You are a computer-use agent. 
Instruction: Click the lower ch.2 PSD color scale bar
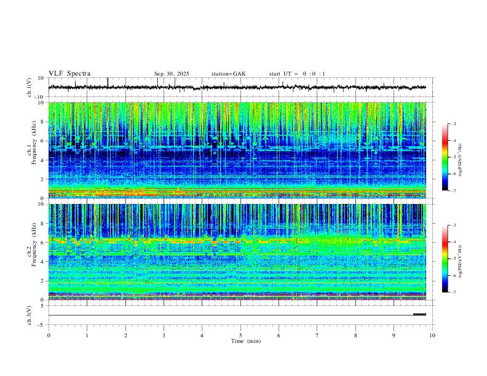pos(445,259)
